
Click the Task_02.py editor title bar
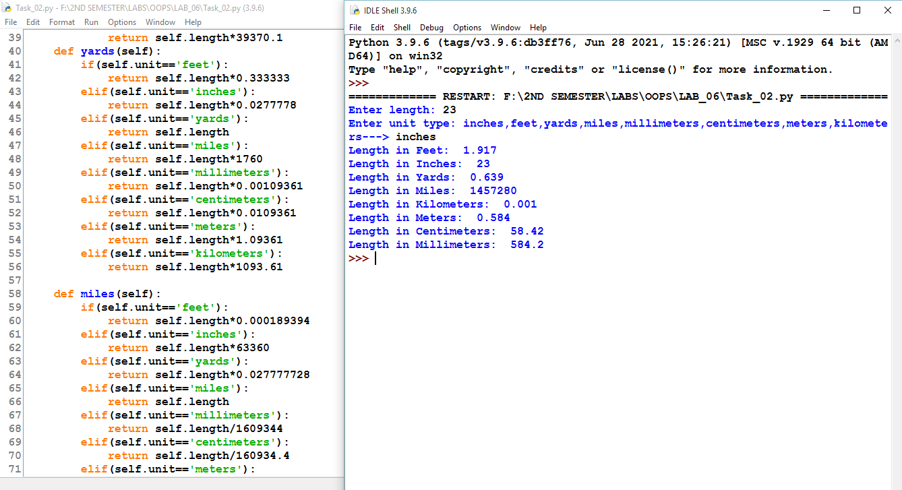[x=169, y=7]
